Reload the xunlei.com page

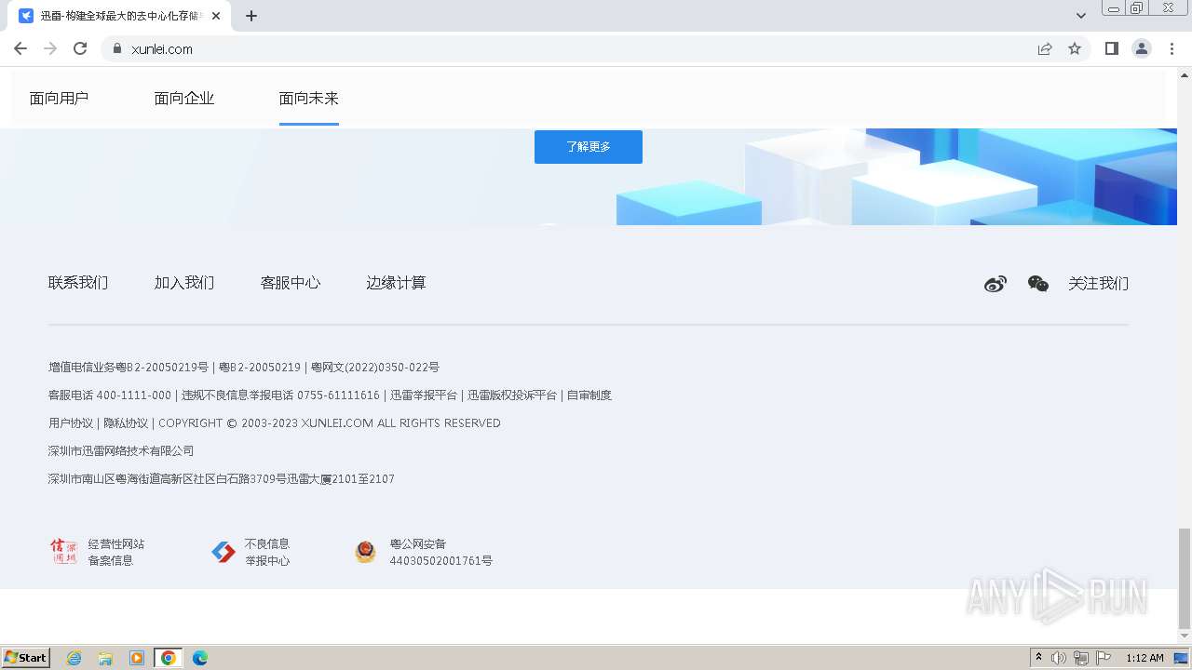(80, 48)
